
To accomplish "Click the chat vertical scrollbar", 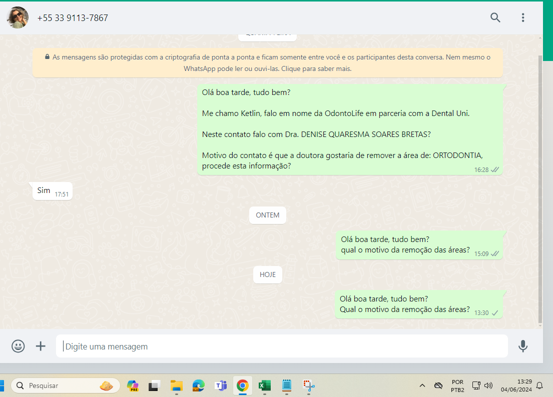I will (x=539, y=190).
